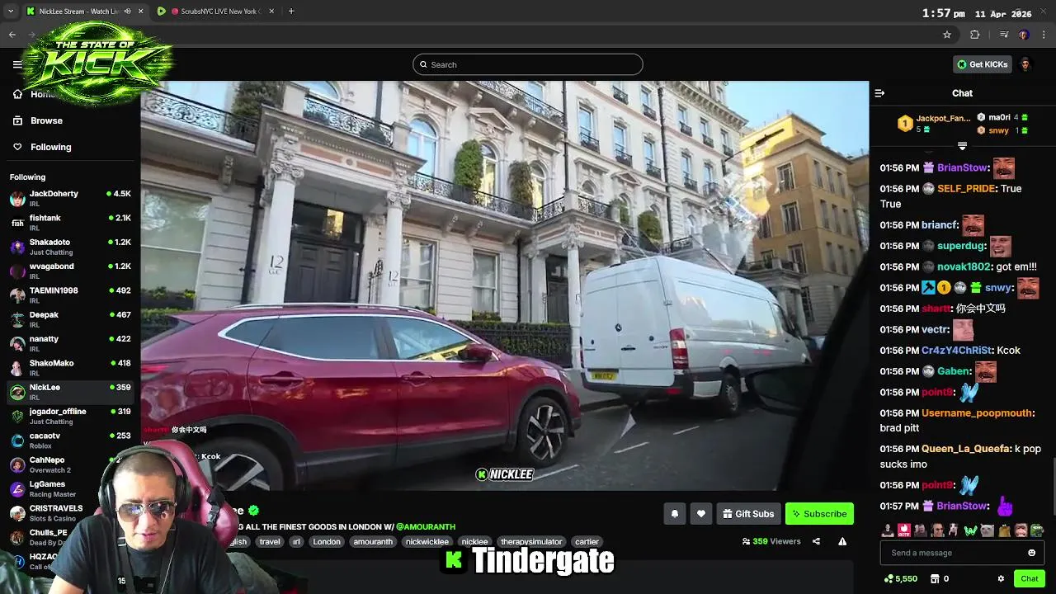
Task: Click the @AMOURANTH mention in stream title
Action: click(425, 526)
